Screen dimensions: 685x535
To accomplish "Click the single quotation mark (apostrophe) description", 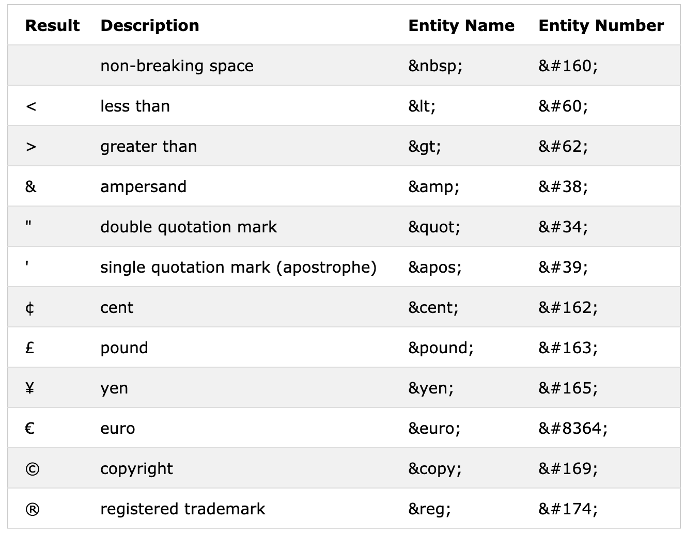I will pyautogui.click(x=238, y=267).
